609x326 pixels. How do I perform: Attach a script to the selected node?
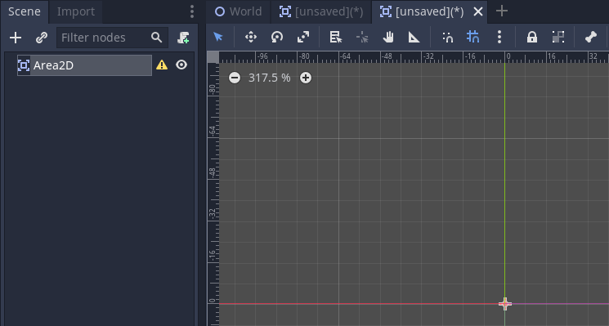point(183,38)
